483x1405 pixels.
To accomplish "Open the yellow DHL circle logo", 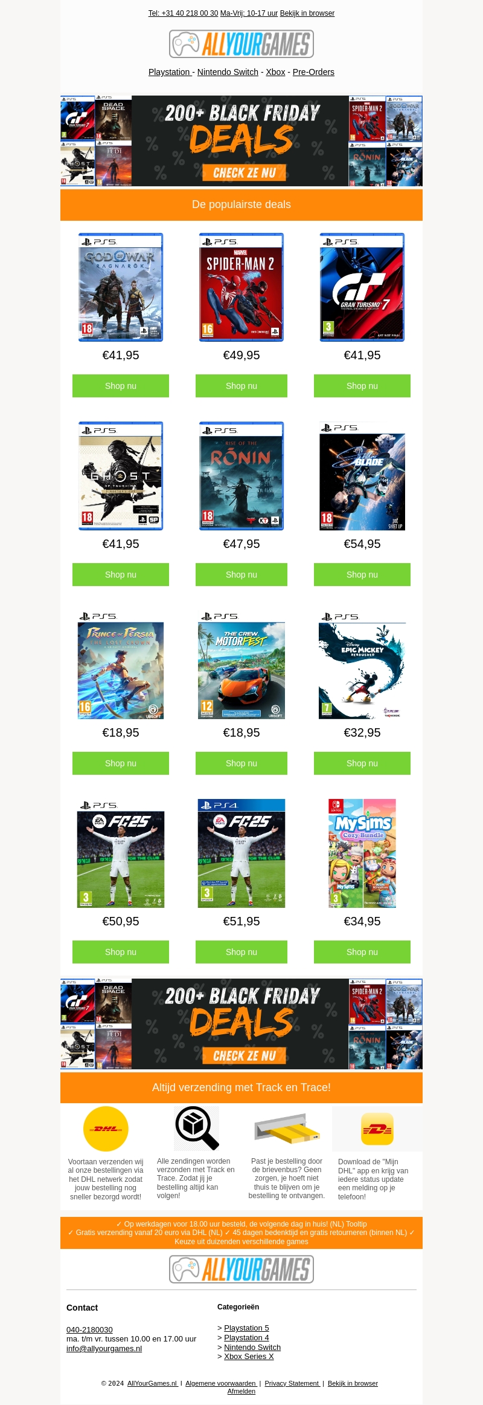I will click(106, 1129).
